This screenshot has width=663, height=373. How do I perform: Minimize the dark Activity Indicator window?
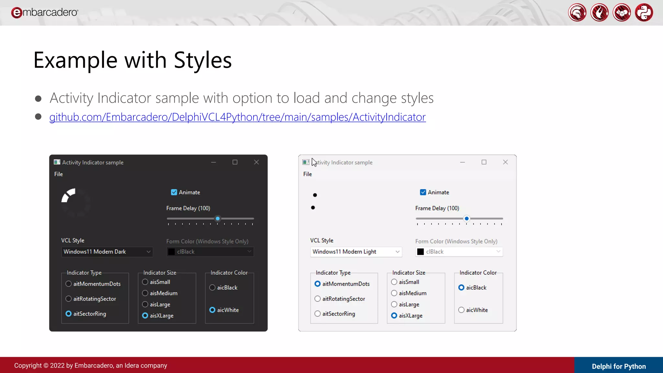pos(213,162)
